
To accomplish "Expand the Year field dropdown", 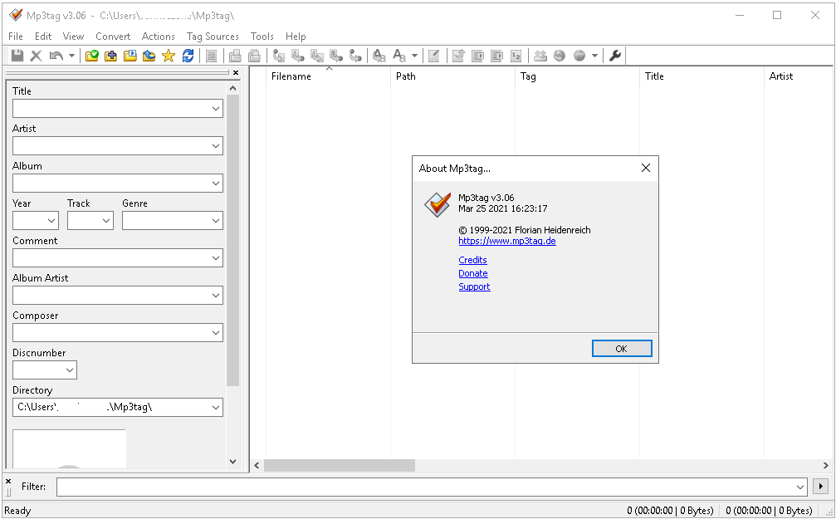I will (x=51, y=221).
